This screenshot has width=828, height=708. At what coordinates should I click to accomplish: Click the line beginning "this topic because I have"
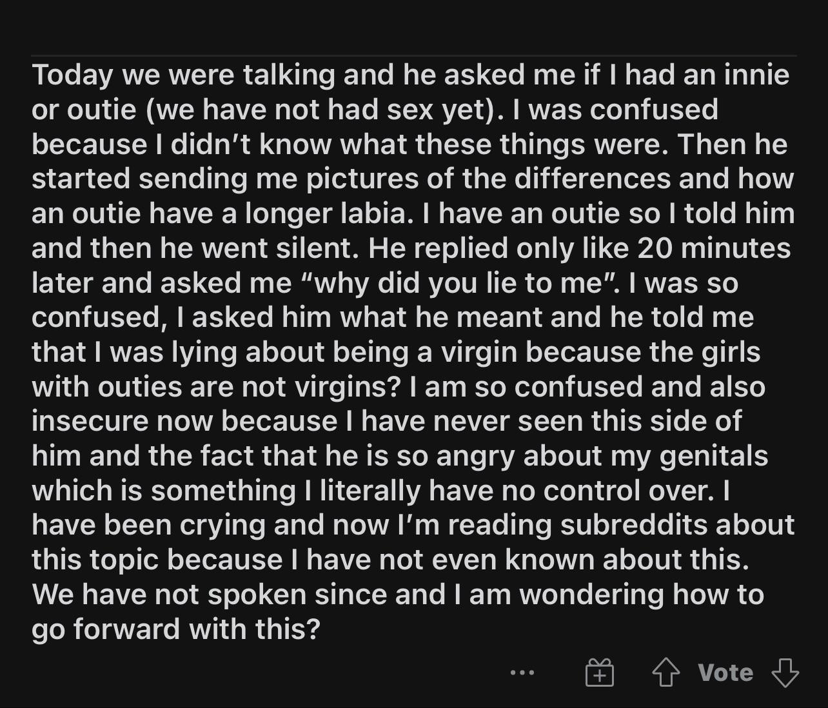(x=391, y=560)
